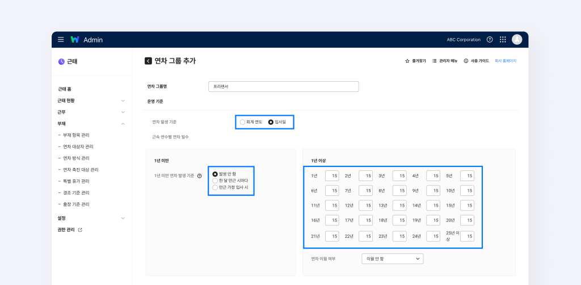Click the 1년 이상 panel heading
The height and width of the screenshot is (285, 581).
[x=319, y=161]
